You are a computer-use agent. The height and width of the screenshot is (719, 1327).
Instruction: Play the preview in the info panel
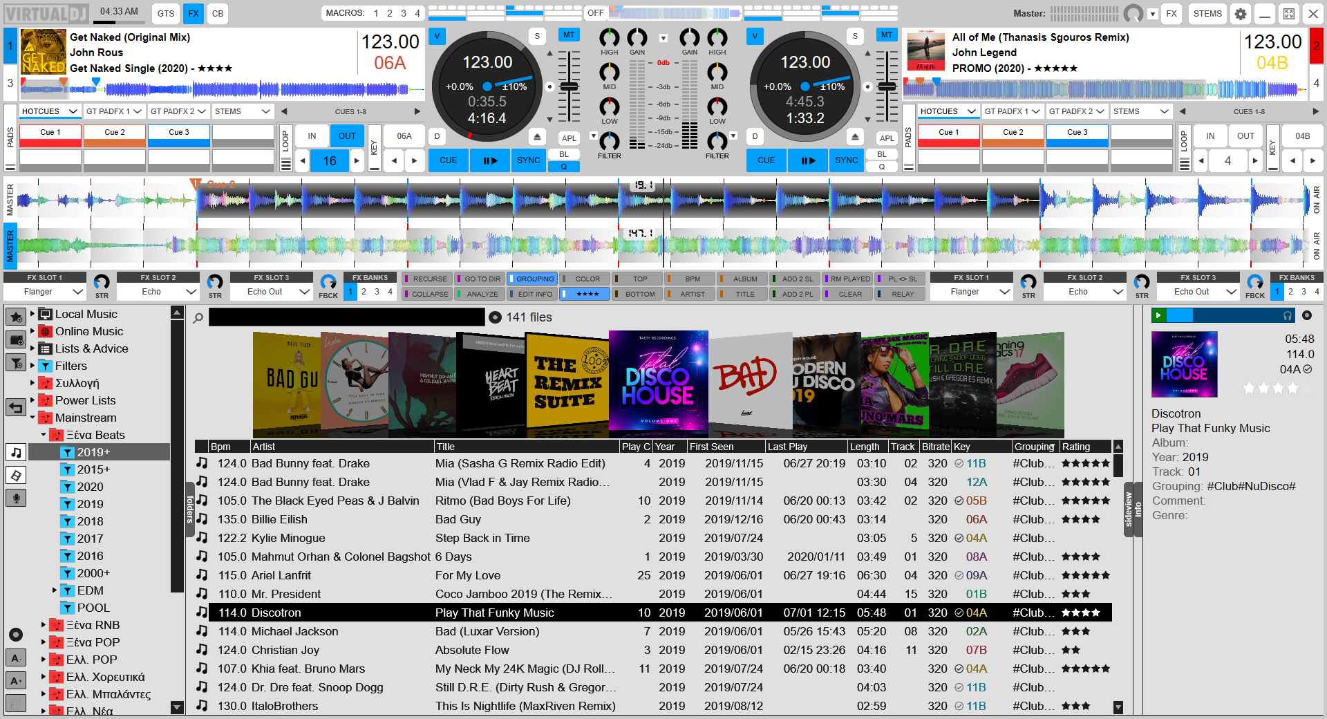pos(1158,316)
